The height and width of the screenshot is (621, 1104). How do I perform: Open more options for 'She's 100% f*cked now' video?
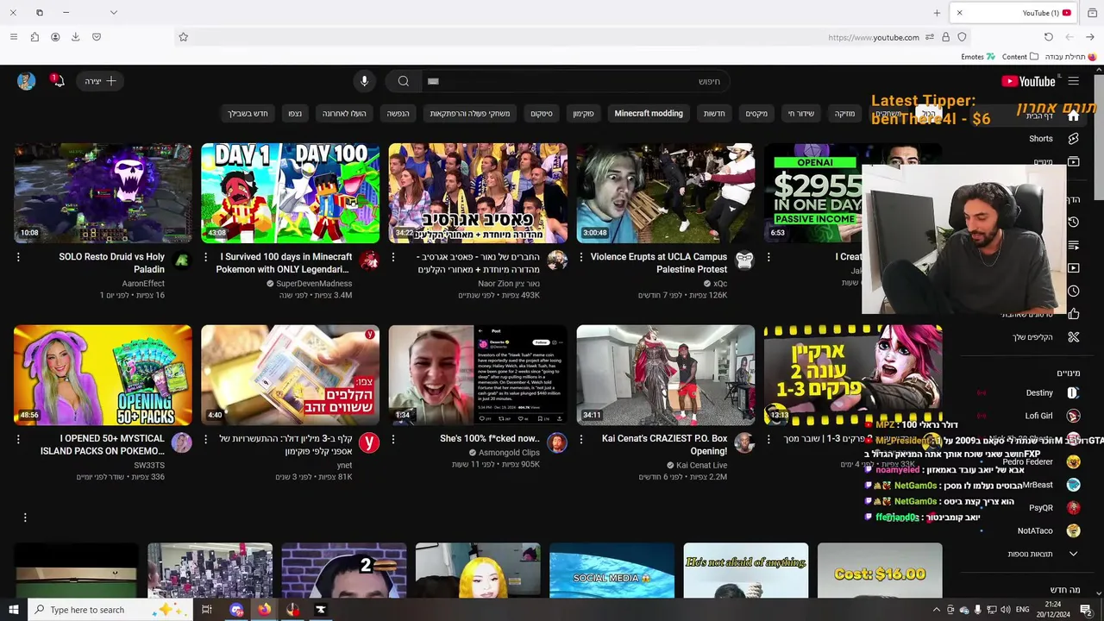(393, 439)
